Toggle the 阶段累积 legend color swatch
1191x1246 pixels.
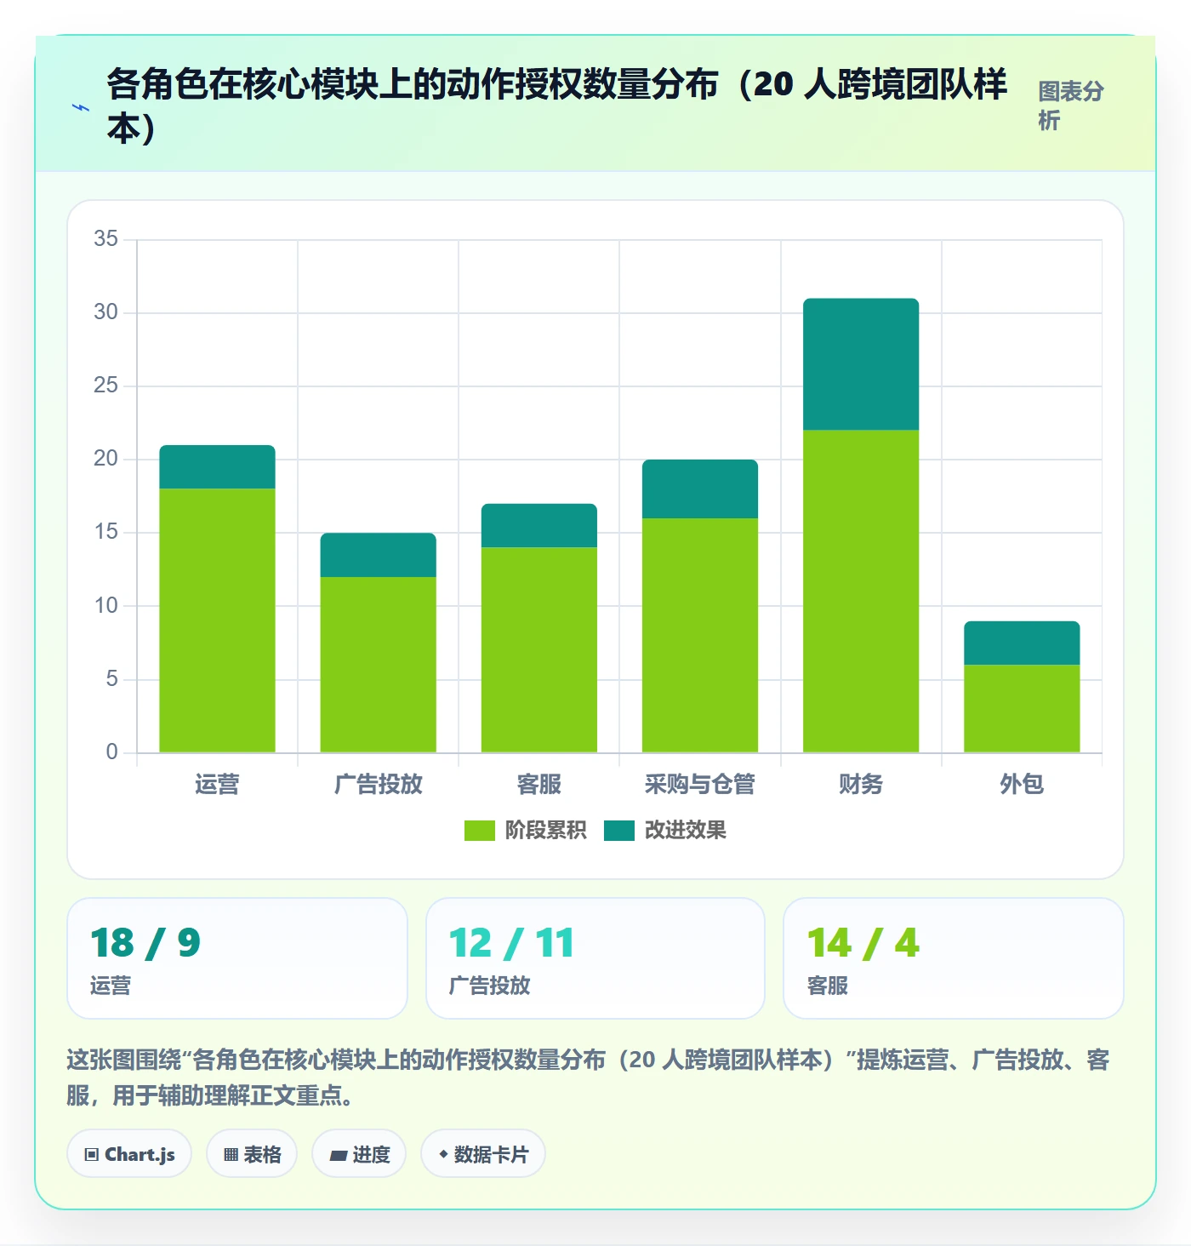tap(480, 830)
